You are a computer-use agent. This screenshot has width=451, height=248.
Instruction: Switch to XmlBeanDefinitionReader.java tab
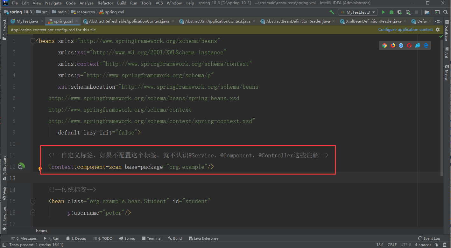373,21
